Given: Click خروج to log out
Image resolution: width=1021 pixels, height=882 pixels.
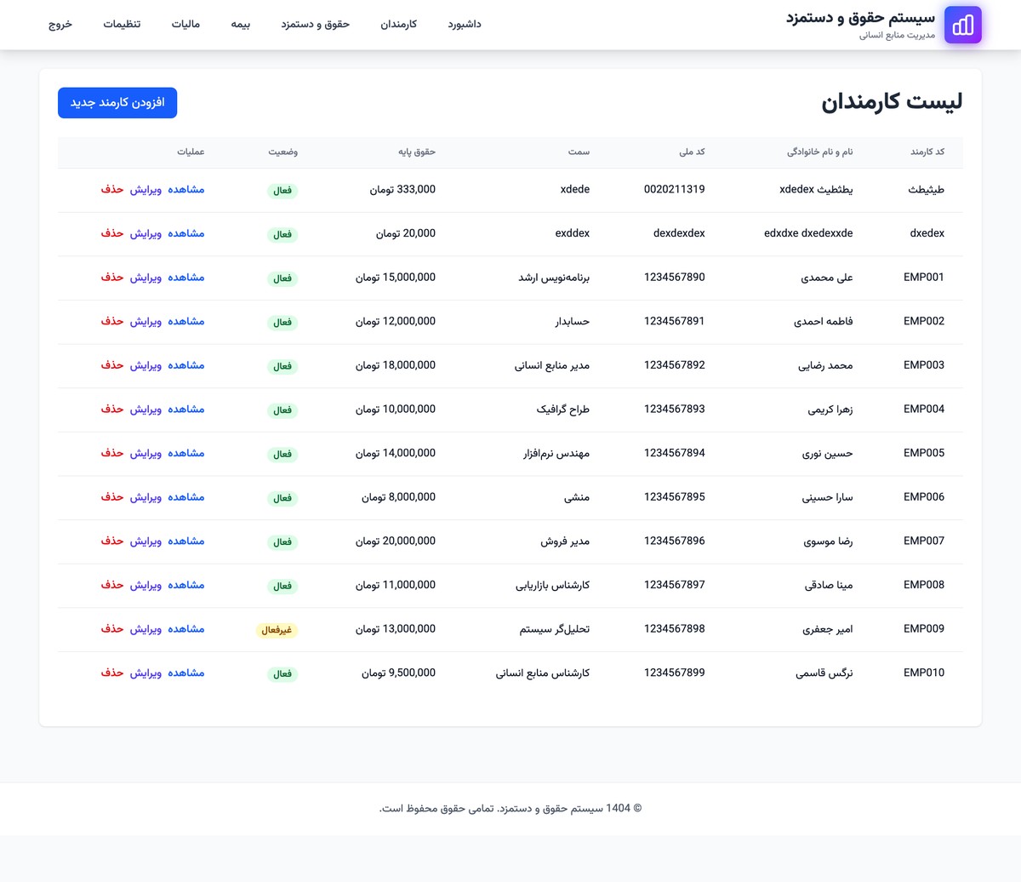Looking at the screenshot, I should point(60,24).
